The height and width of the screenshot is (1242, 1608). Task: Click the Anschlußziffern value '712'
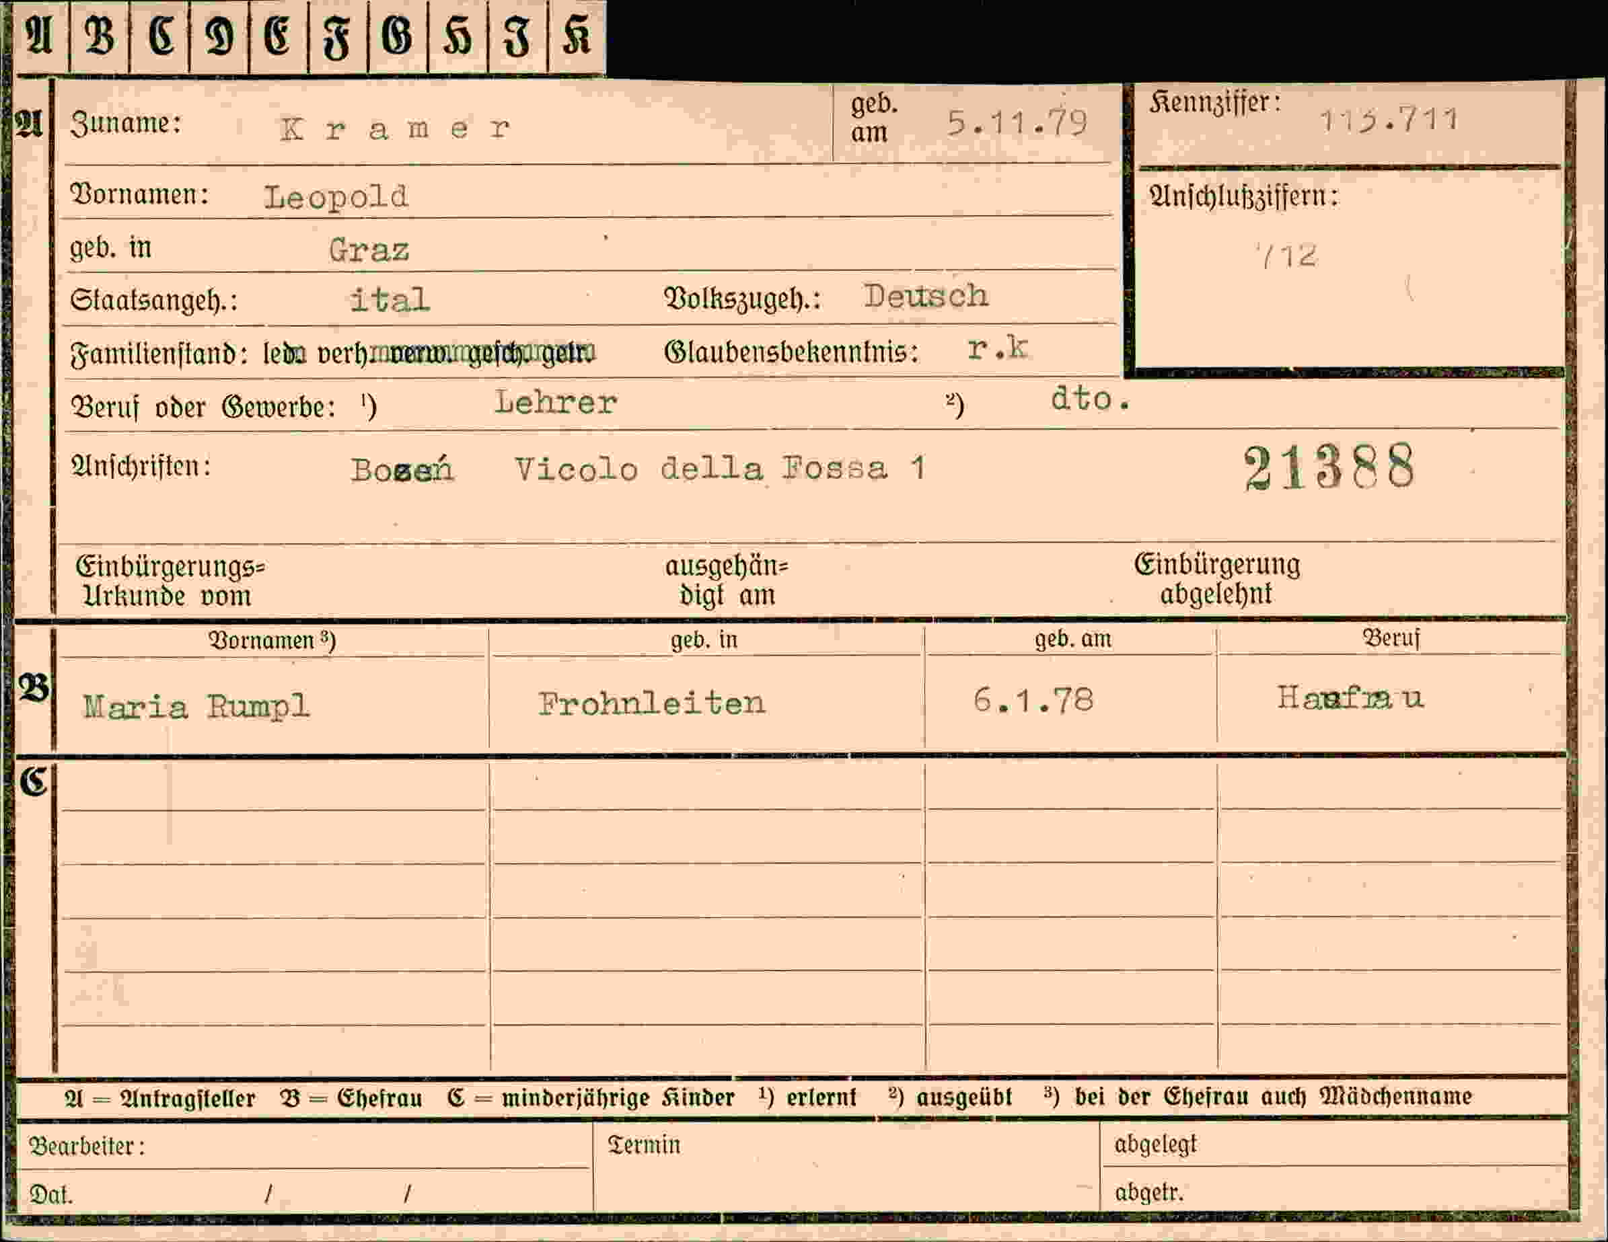1286,256
